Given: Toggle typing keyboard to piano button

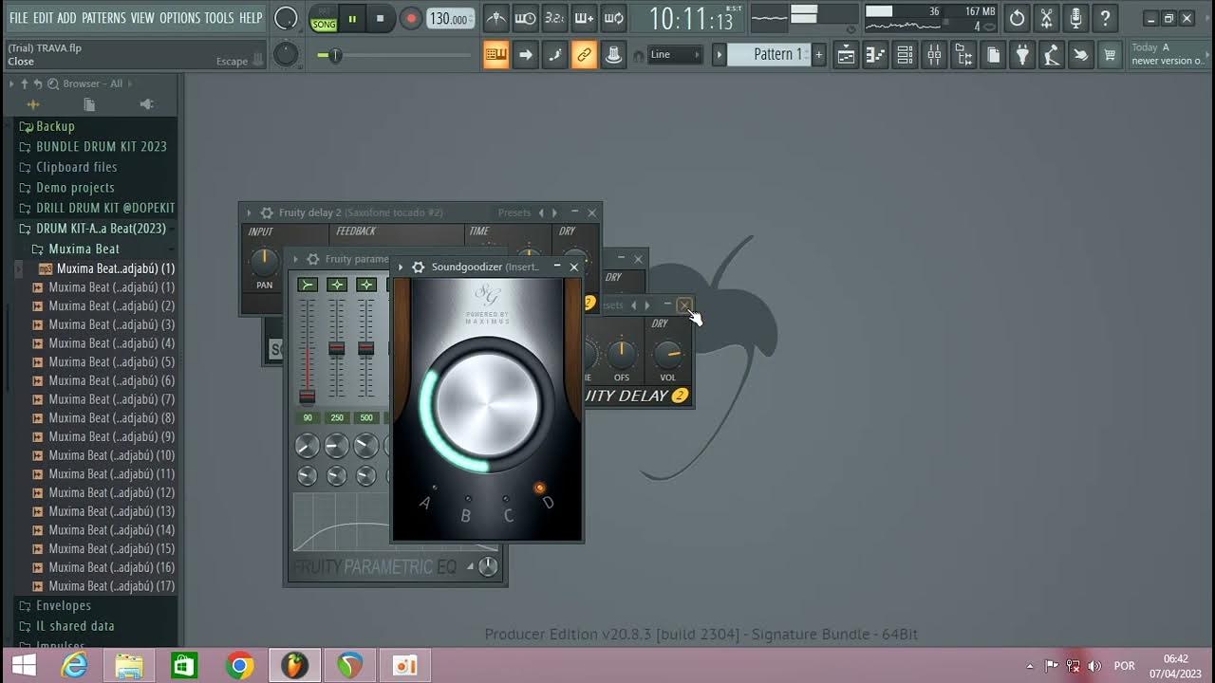Looking at the screenshot, I should (x=495, y=55).
